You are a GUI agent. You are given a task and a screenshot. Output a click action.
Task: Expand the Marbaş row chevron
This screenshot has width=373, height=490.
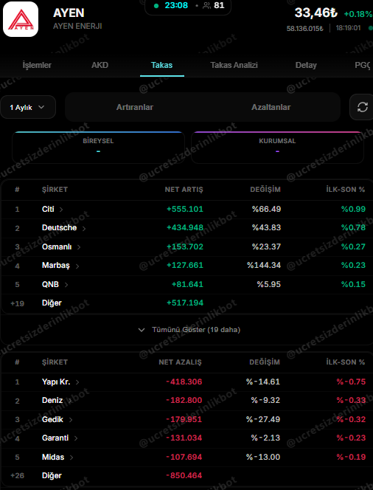tap(77, 266)
